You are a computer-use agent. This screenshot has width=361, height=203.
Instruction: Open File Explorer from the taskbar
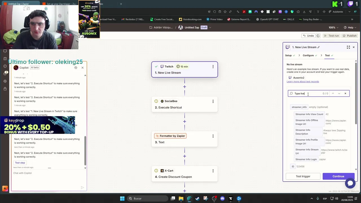point(181,198)
